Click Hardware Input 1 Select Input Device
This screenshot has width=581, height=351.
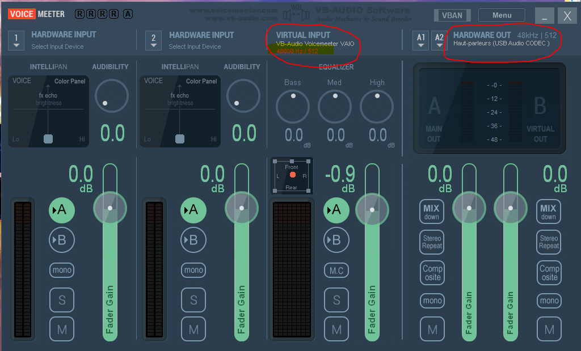pyautogui.click(x=57, y=46)
